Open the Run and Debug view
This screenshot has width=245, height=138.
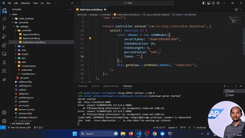click(x=4, y=36)
